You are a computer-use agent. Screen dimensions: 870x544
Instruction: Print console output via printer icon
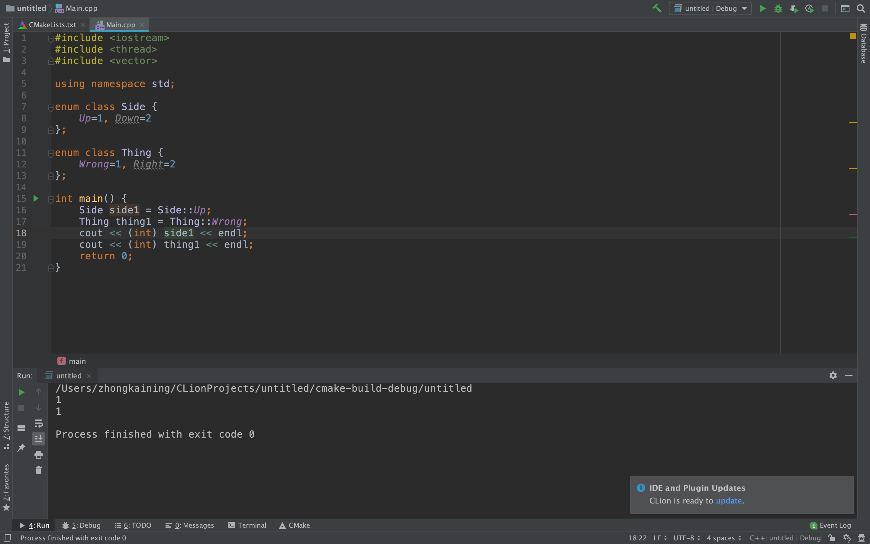pos(38,455)
